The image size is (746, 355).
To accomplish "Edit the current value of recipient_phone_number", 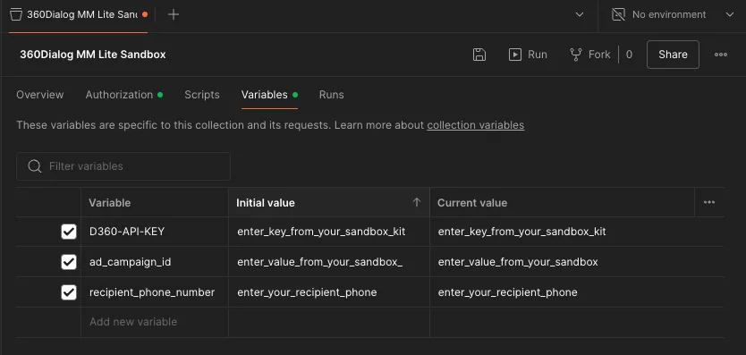I will [x=577, y=292].
